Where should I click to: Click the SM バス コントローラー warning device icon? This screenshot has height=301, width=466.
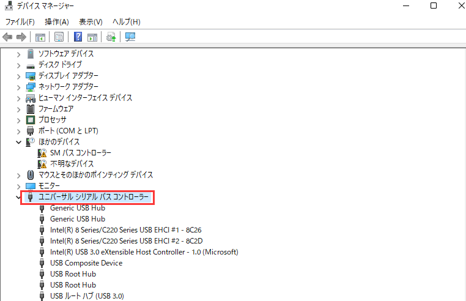click(x=42, y=153)
